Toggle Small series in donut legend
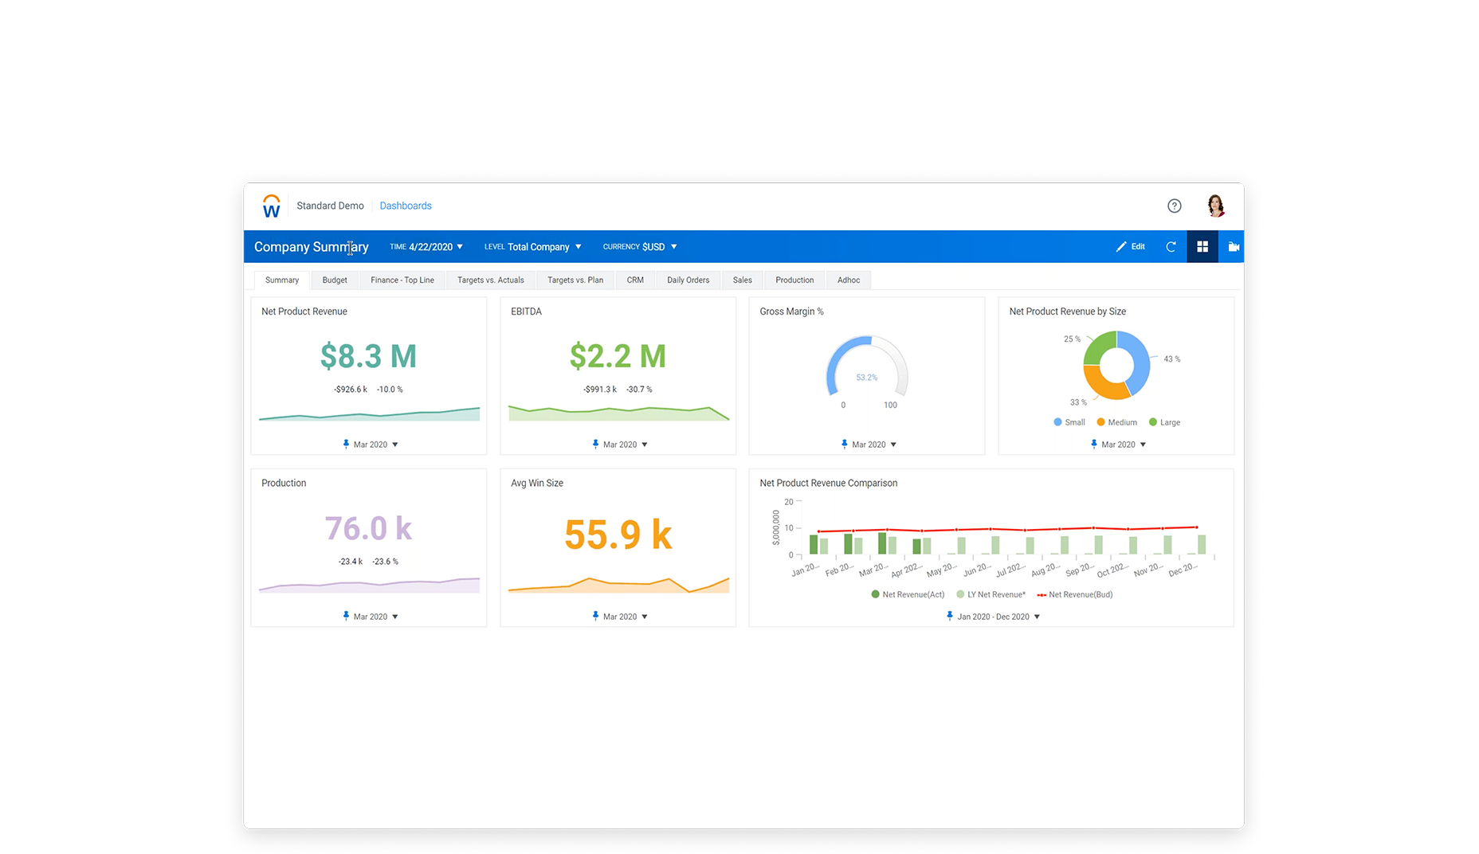 tap(1069, 423)
